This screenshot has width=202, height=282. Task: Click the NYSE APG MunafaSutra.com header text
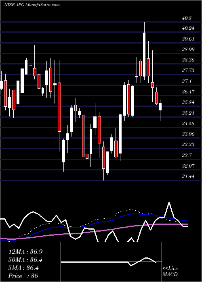coord(32,5)
